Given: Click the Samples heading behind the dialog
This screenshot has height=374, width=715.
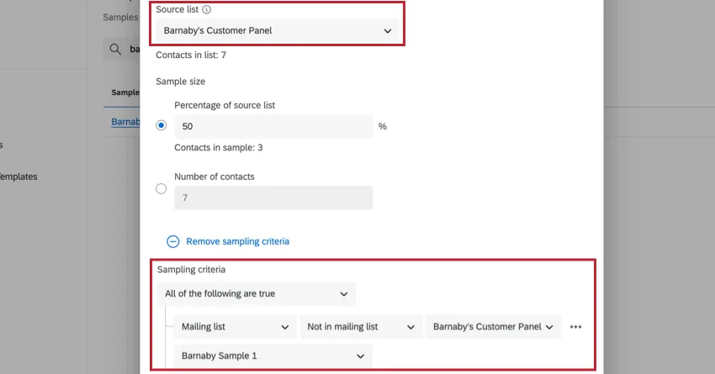Looking at the screenshot, I should pos(120,17).
